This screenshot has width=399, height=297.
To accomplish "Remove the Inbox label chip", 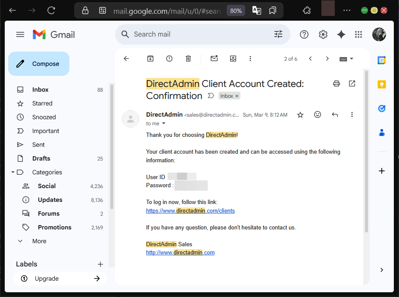I will click(237, 96).
